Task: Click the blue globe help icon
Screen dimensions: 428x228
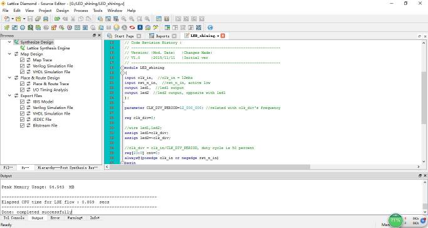Action: pos(210,28)
